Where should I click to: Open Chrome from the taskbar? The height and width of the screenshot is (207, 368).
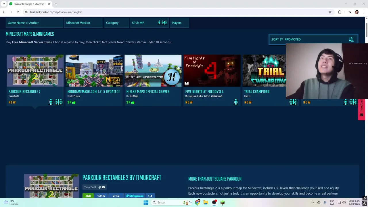click(197, 202)
